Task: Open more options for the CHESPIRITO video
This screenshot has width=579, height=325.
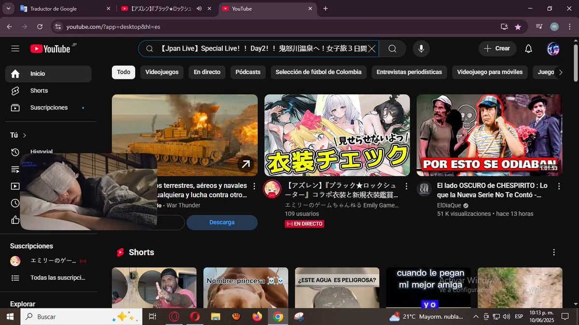Action: (559, 186)
